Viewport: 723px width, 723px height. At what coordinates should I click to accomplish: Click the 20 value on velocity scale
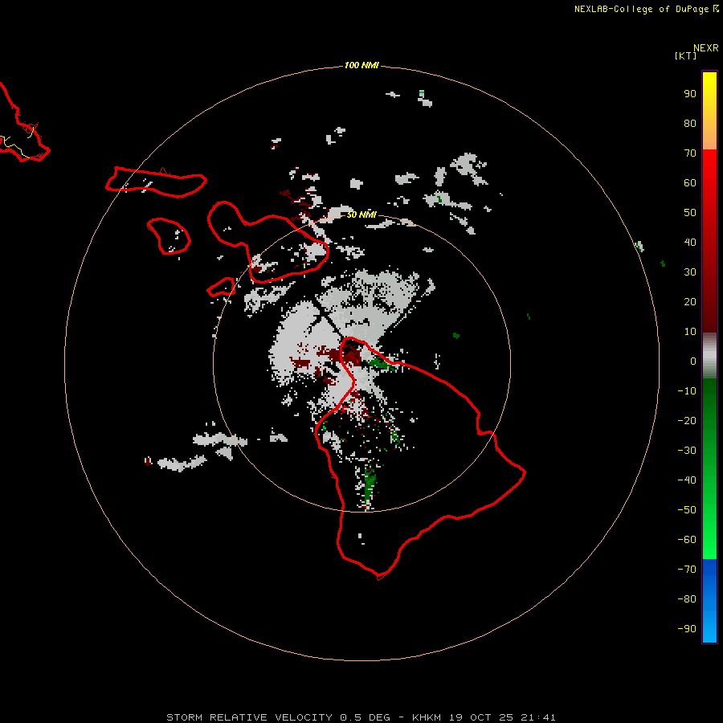[690, 301]
